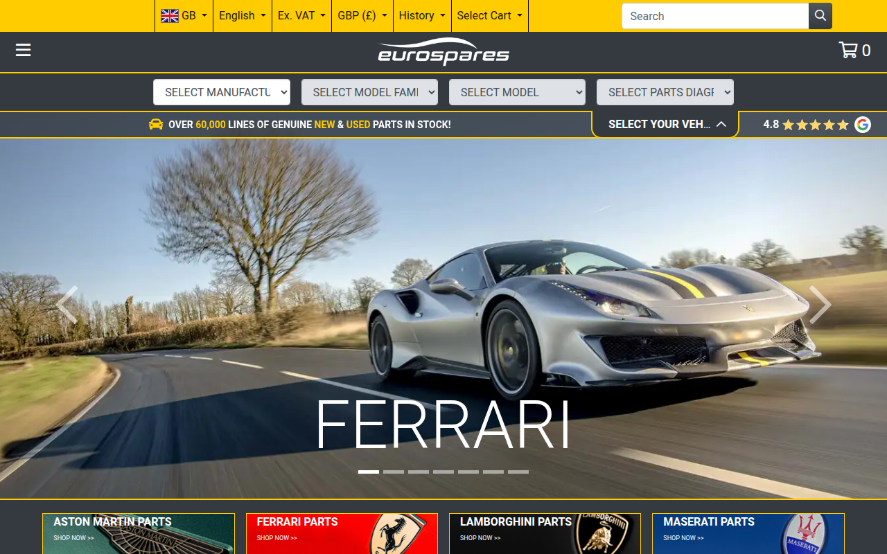Click the Google logo beside rating
This screenshot has height=554, width=887.
[x=863, y=125]
